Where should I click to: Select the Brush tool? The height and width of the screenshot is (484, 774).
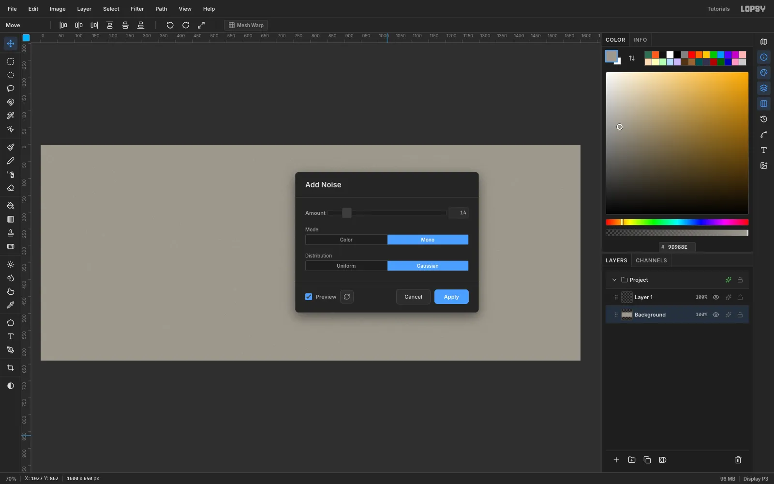pyautogui.click(x=11, y=147)
